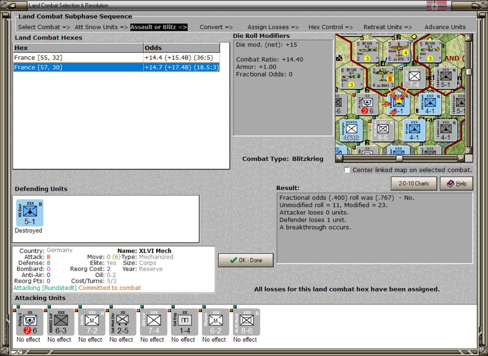Click the 'Name: XLVI Mech' unit detail
488x356 pixels.
tap(145, 251)
